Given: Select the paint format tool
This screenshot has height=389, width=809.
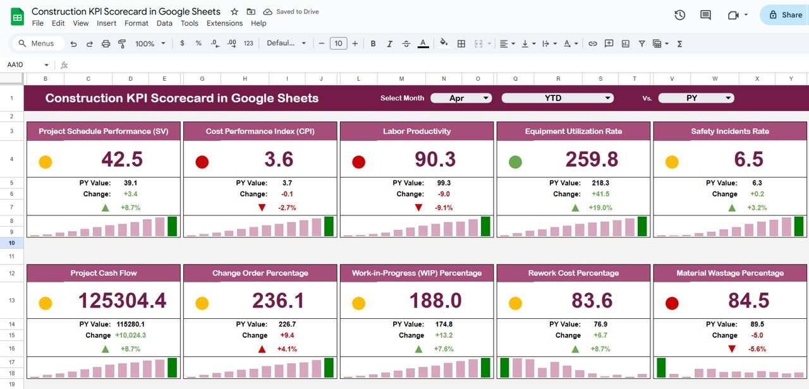Looking at the screenshot, I should pyautogui.click(x=122, y=44).
